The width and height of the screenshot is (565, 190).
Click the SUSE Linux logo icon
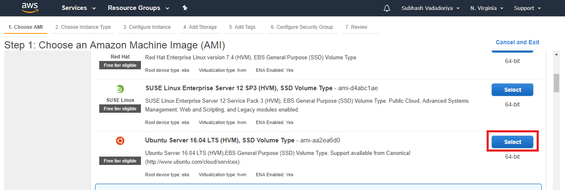coord(120,89)
